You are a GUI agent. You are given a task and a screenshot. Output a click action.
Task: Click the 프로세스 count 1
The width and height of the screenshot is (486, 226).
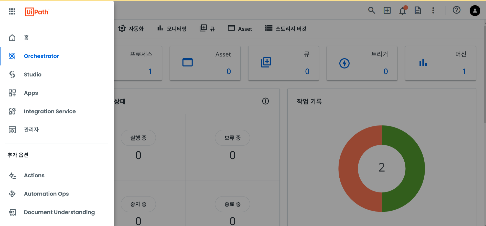[150, 71]
